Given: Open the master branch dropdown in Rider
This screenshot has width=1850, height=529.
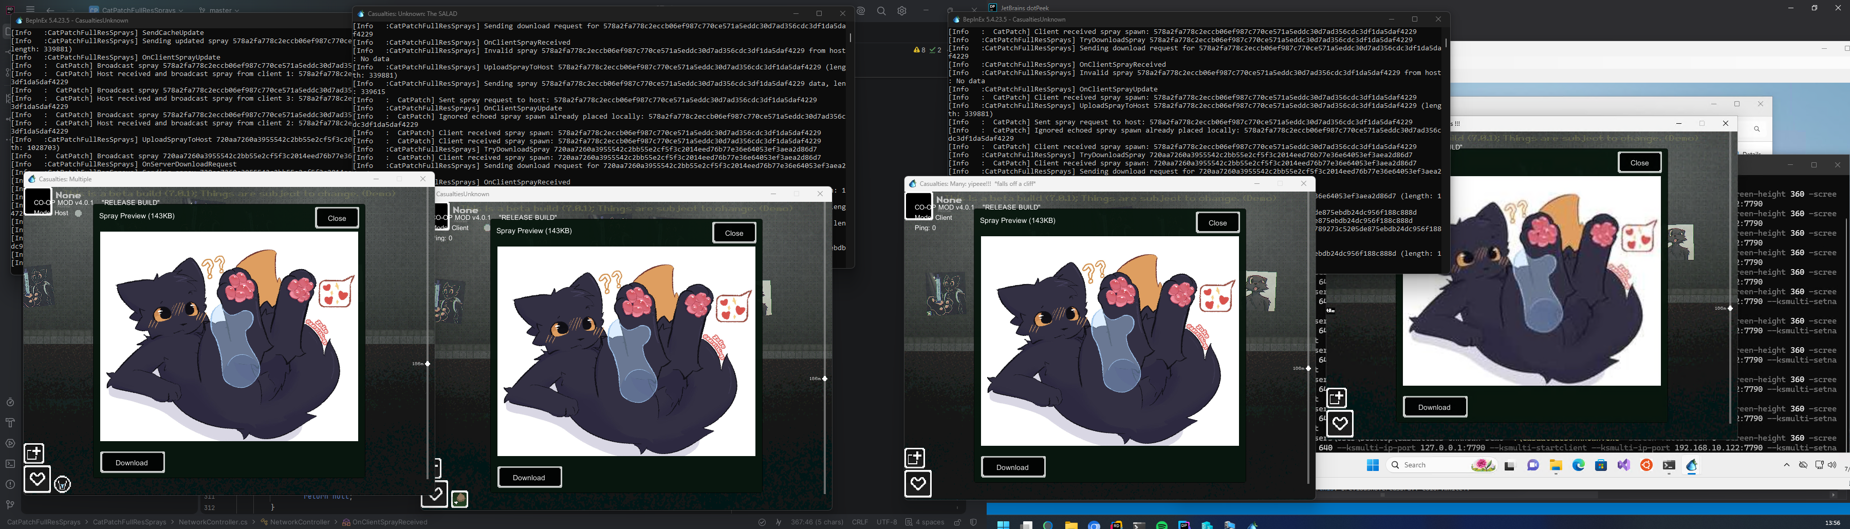Looking at the screenshot, I should click(x=219, y=10).
